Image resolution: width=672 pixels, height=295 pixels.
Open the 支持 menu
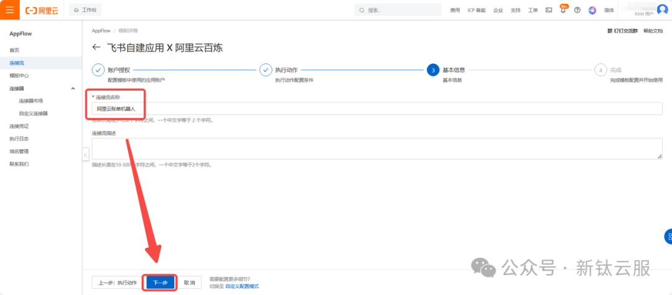515,11
